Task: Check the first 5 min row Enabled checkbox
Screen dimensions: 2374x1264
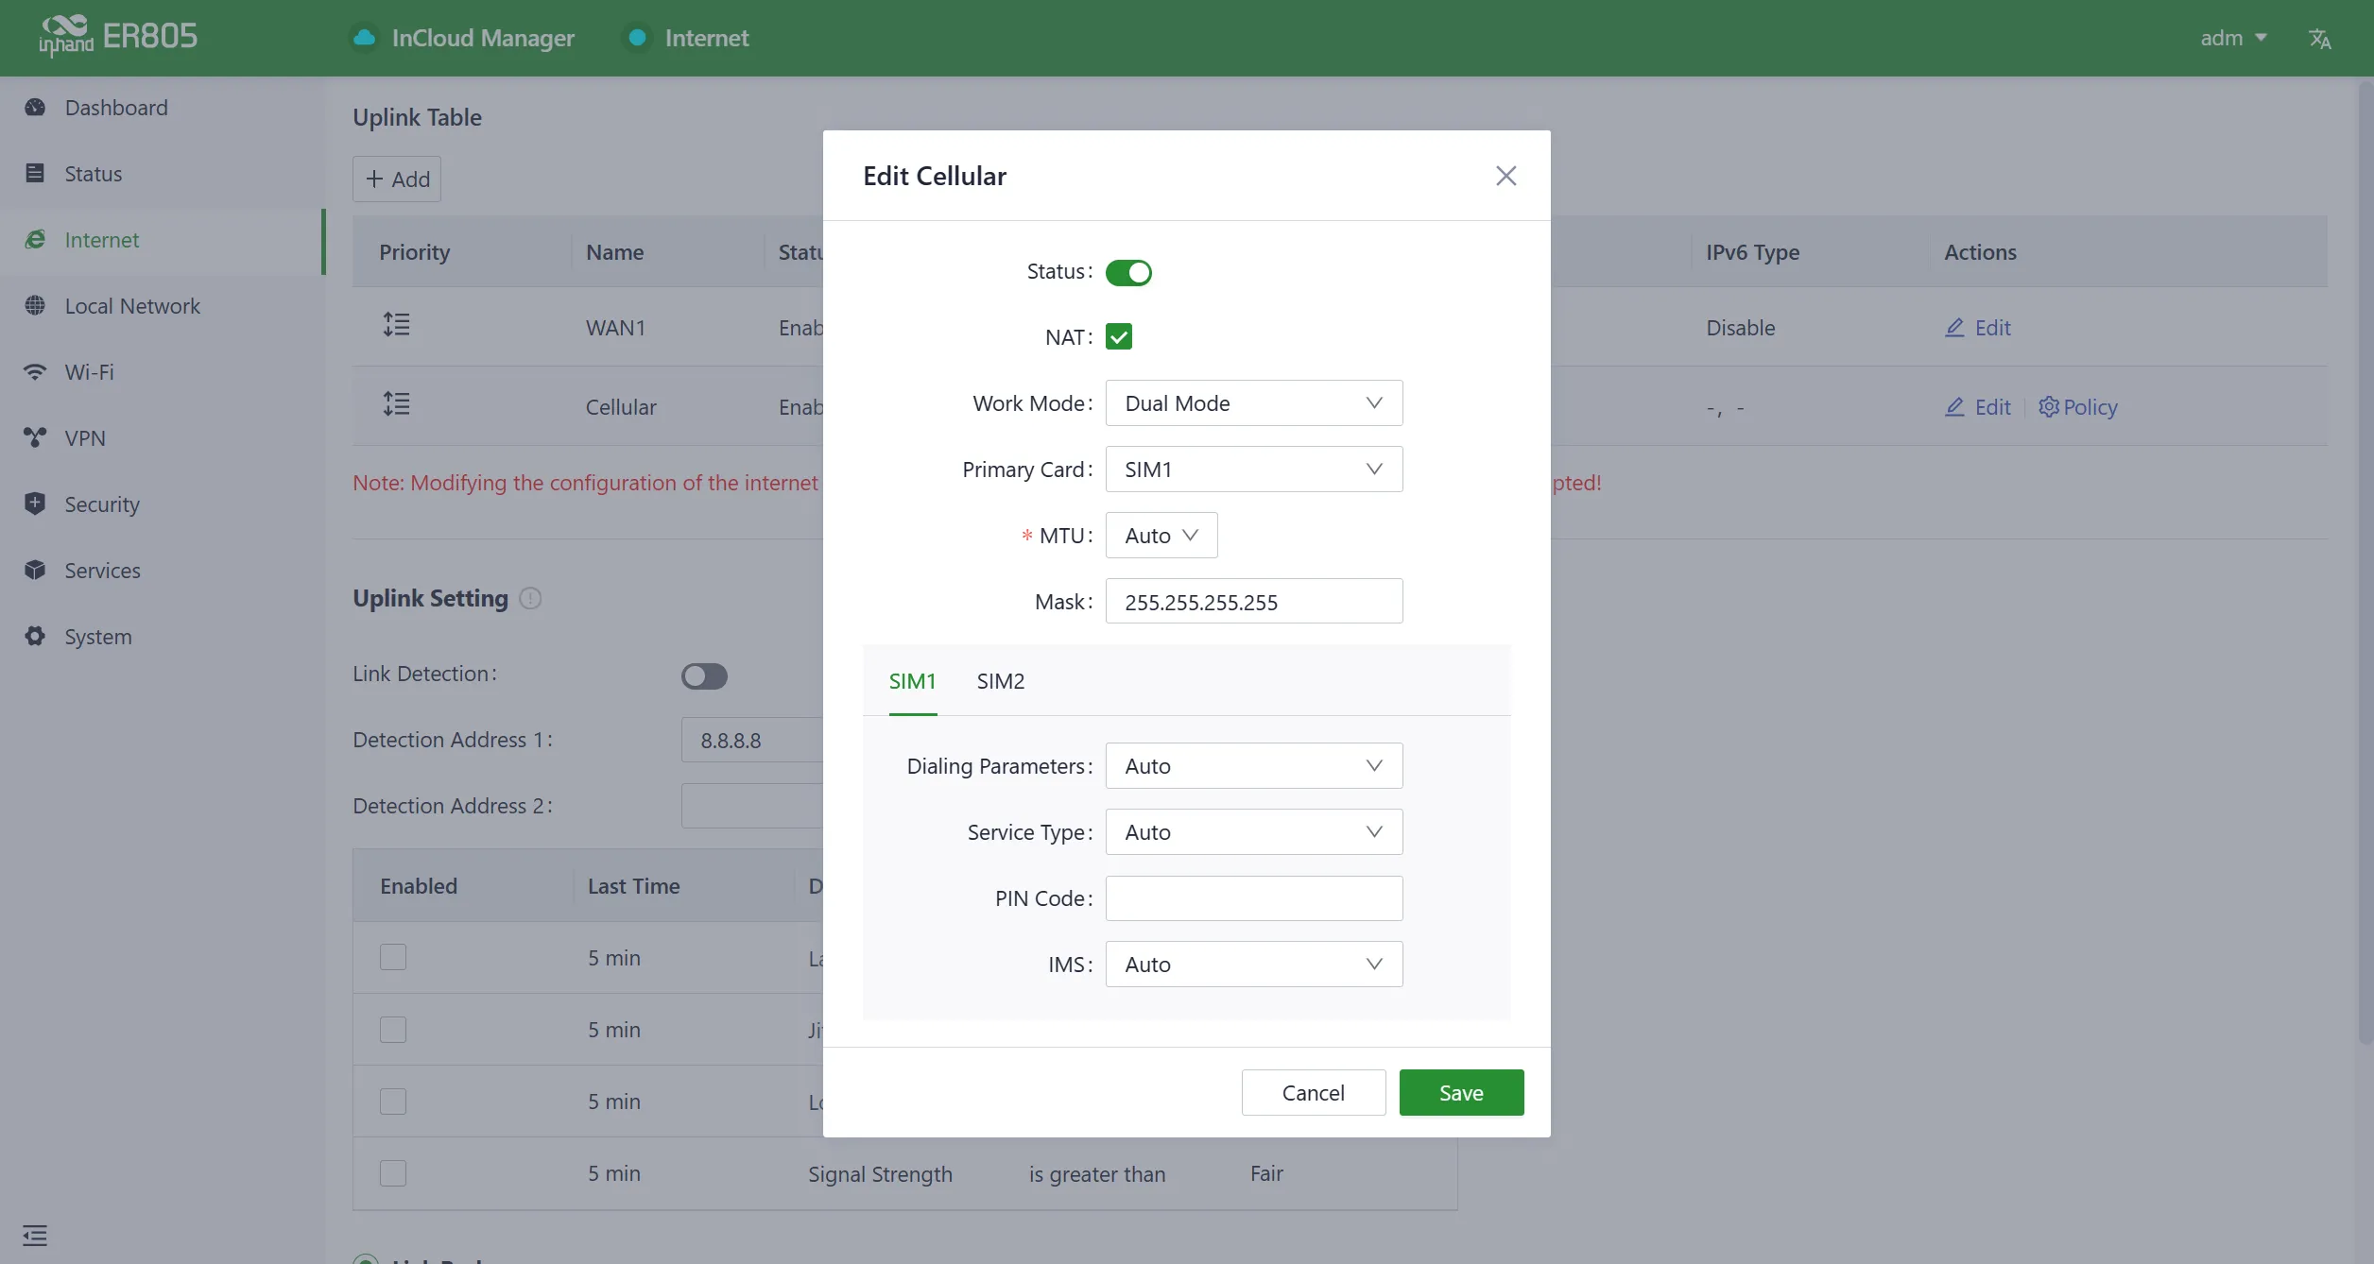Action: 393,957
